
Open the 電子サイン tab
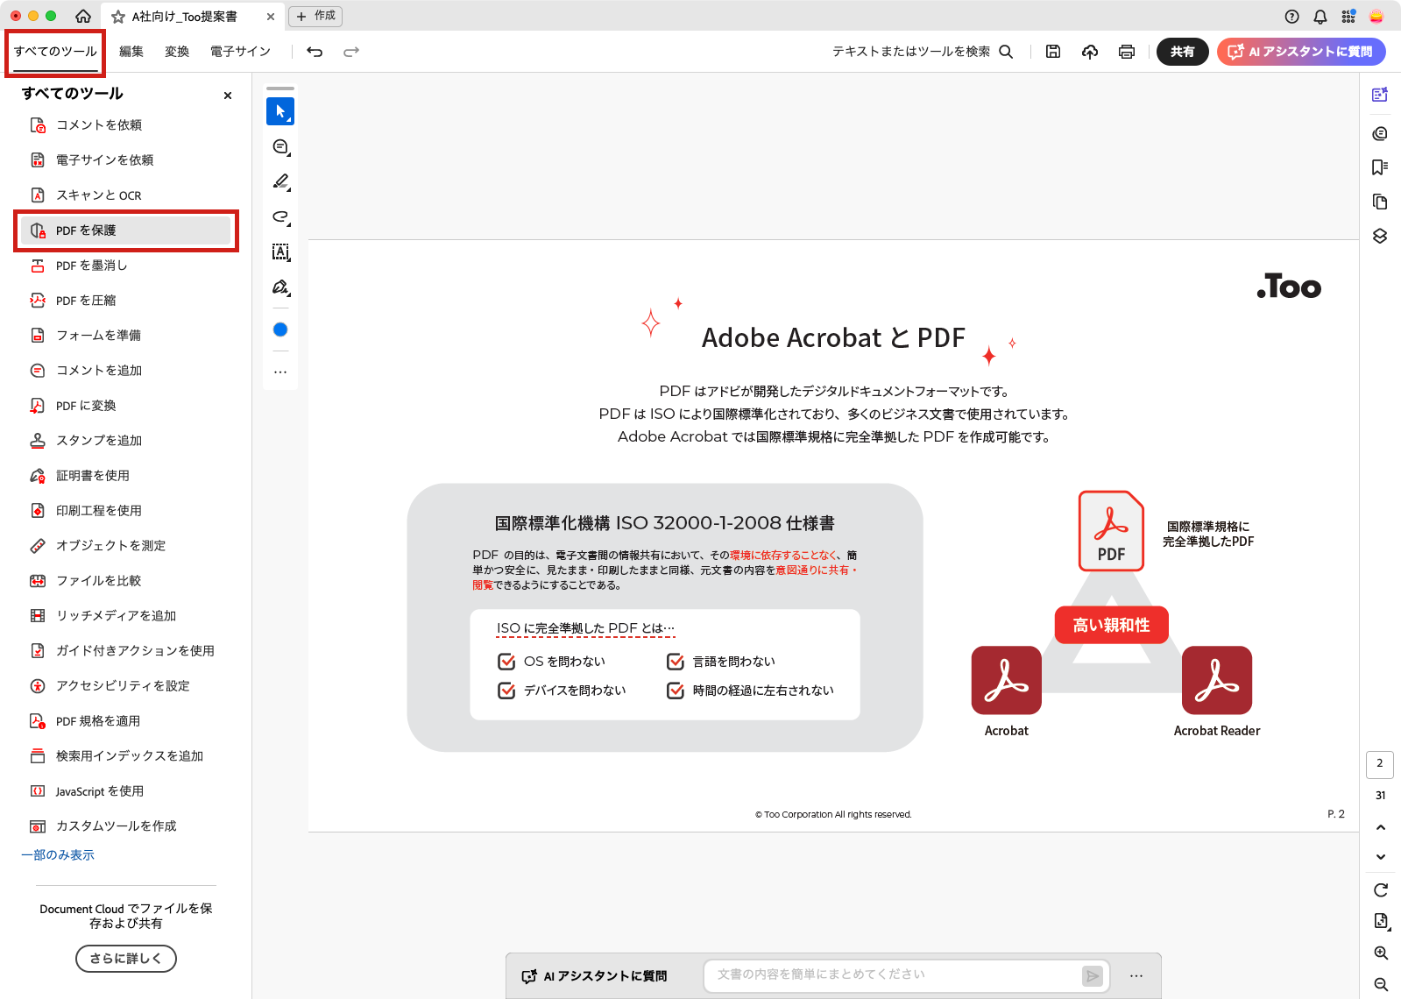[240, 52]
